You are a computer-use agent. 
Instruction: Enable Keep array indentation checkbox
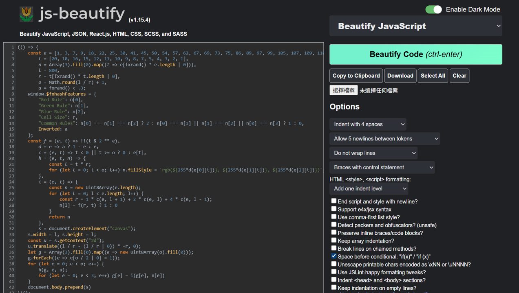334,241
